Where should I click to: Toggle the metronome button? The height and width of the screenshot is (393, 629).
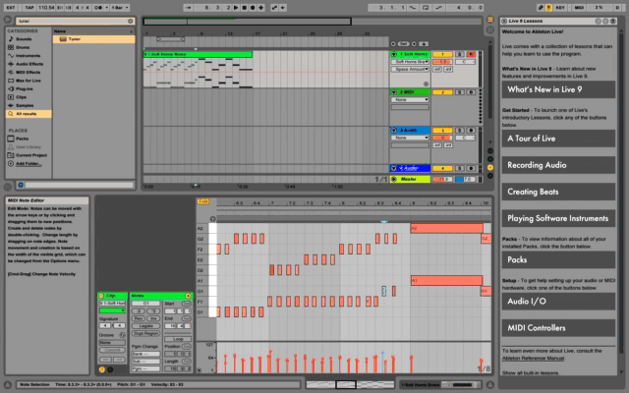pyautogui.click(x=97, y=7)
